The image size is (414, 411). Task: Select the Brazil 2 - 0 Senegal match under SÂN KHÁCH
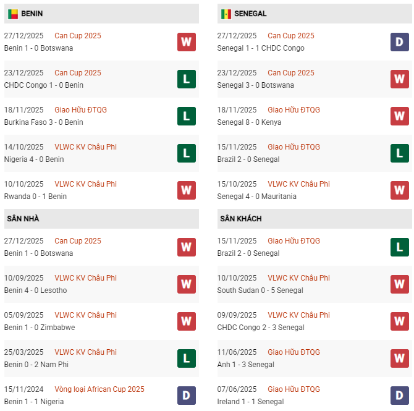click(248, 253)
